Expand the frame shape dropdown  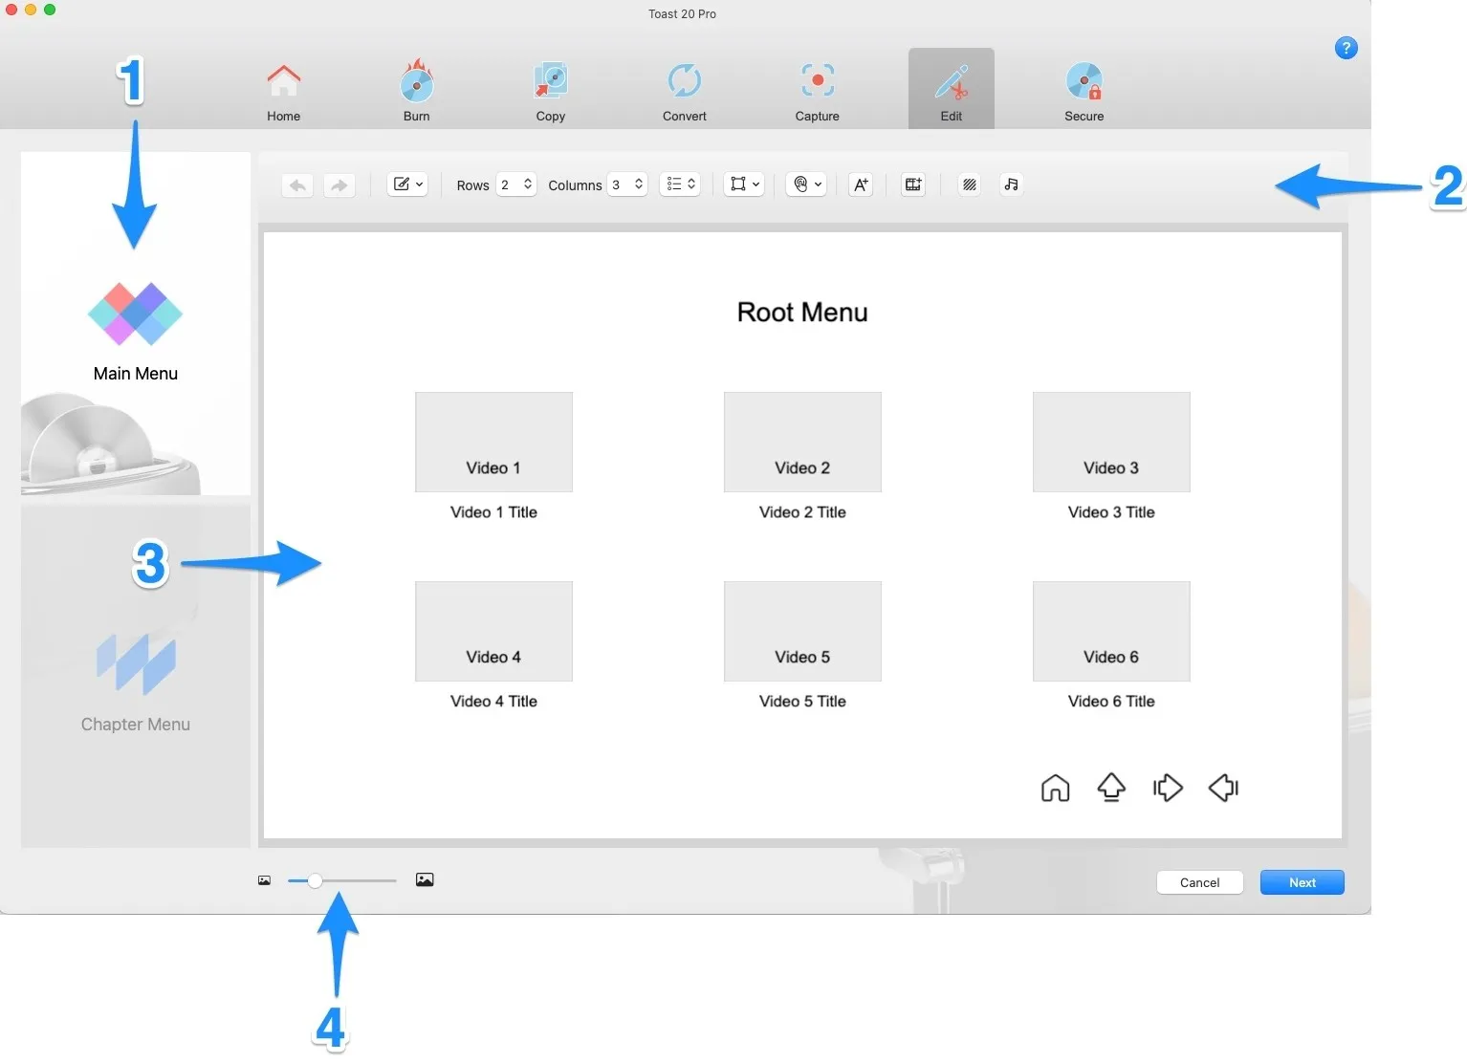[x=744, y=184]
